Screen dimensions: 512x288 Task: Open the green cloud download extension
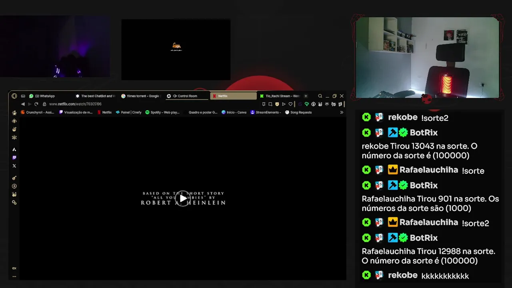tap(307, 104)
